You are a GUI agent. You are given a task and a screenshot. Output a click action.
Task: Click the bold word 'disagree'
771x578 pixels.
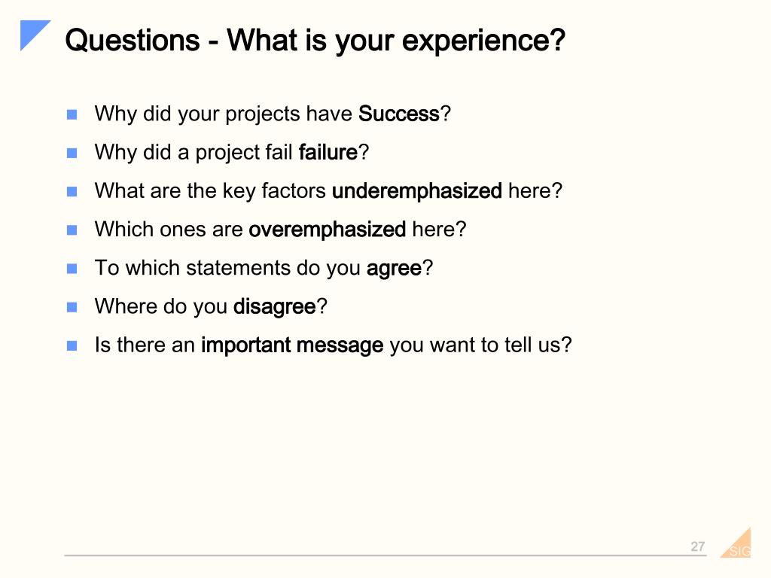click(274, 307)
